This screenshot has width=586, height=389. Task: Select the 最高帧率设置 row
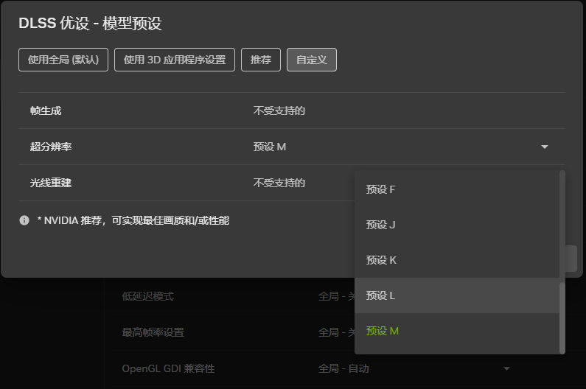click(x=153, y=332)
